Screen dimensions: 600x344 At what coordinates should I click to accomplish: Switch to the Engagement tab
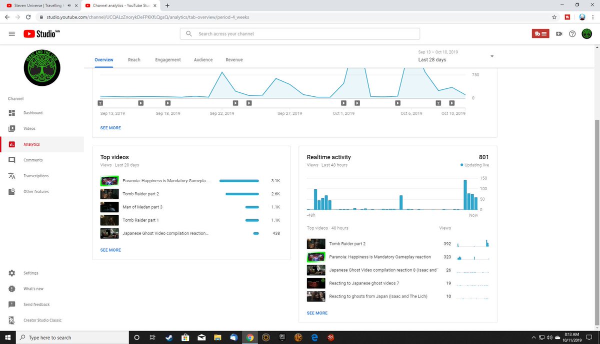(168, 60)
